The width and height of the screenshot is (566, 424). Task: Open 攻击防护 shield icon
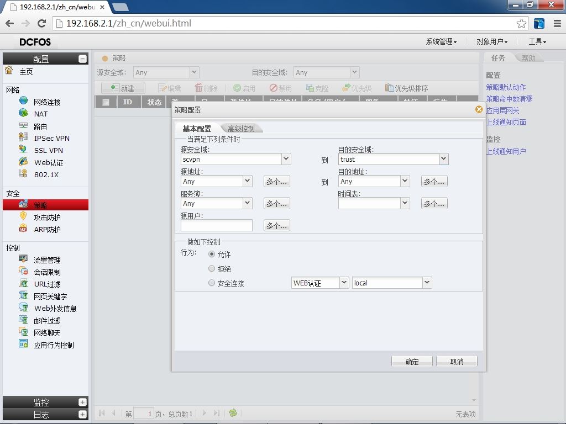[x=23, y=216]
